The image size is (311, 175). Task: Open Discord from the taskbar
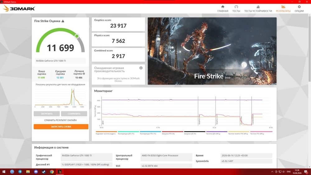click(36, 172)
